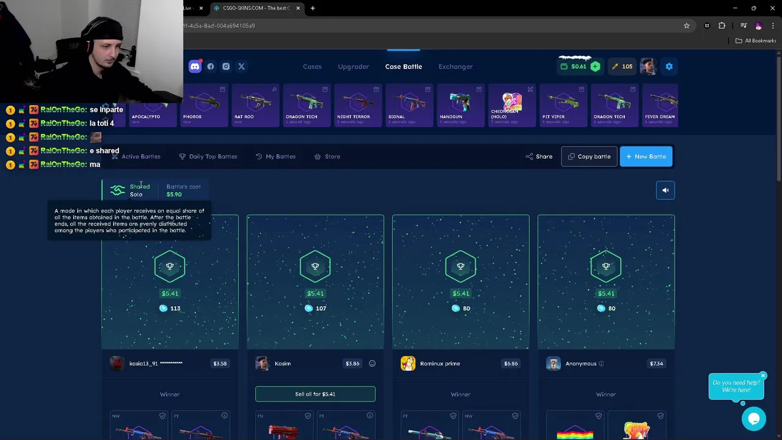Open the Chrome profile avatar
The width and height of the screenshot is (782, 440).
[x=758, y=26]
